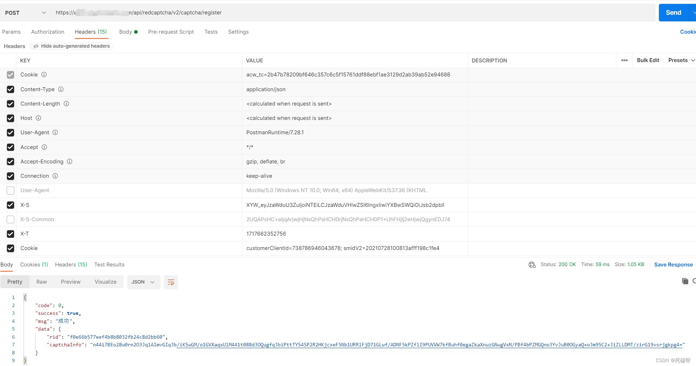The height and width of the screenshot is (366, 696).
Task: Open the Presets dropdown
Action: tap(681, 60)
